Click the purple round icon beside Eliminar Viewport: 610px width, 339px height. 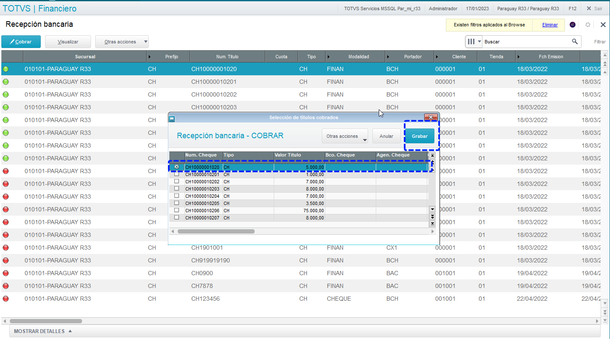click(573, 25)
